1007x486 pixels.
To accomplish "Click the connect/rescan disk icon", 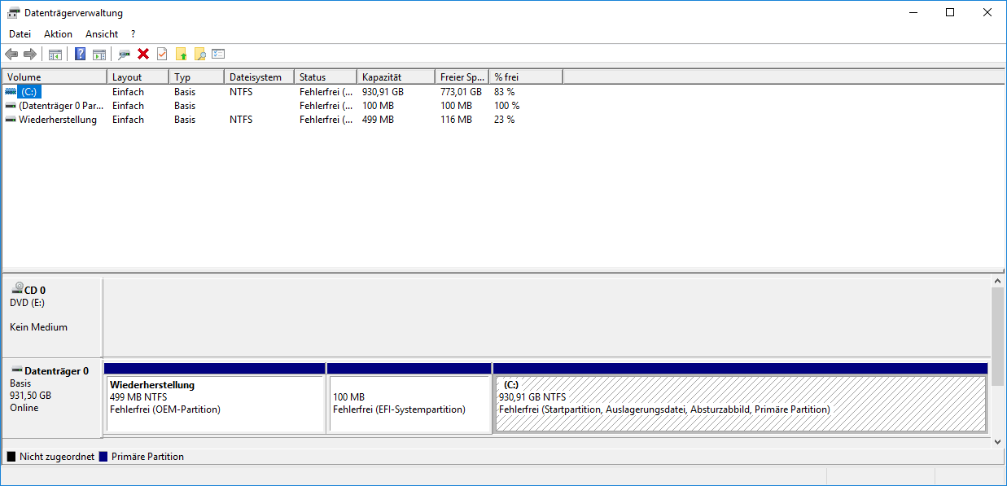I will pyautogui.click(x=125, y=55).
